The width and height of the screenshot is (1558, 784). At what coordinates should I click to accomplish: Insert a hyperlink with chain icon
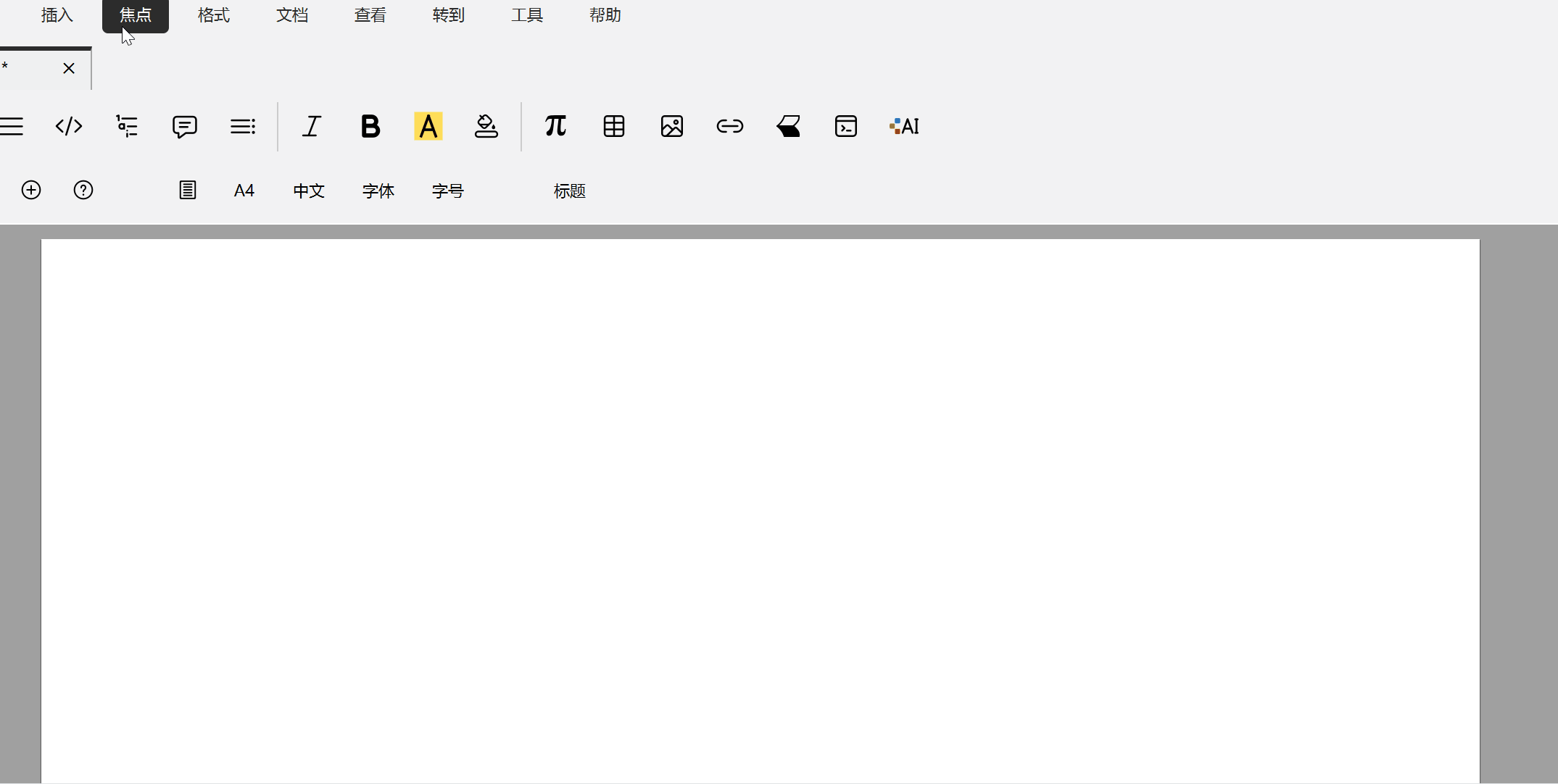tap(730, 126)
